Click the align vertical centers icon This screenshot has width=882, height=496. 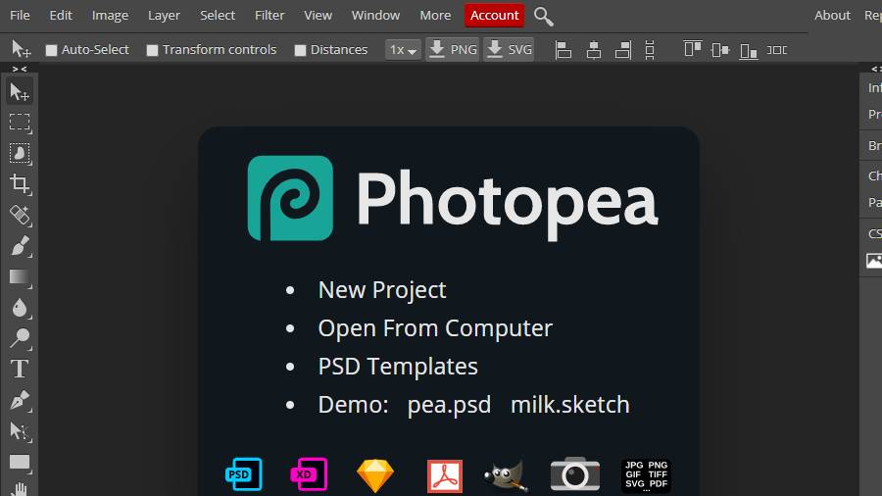click(720, 50)
